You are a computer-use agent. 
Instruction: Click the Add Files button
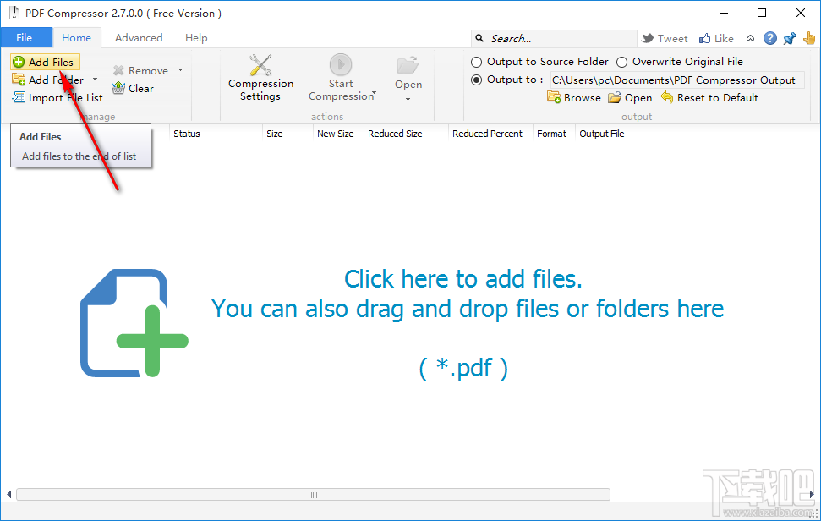click(x=45, y=62)
